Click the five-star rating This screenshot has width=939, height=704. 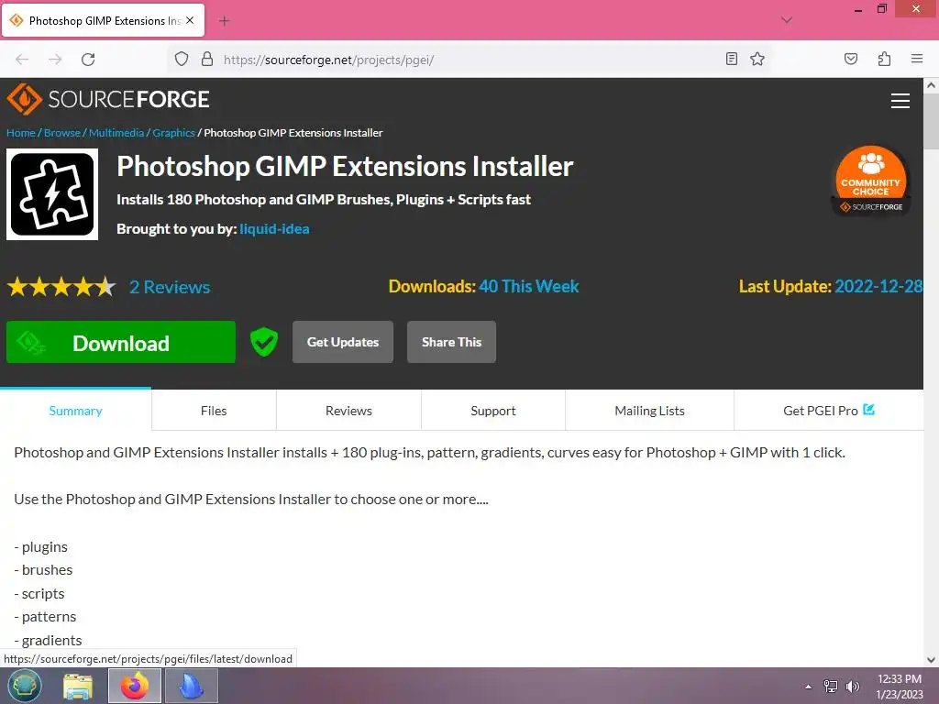click(x=61, y=287)
